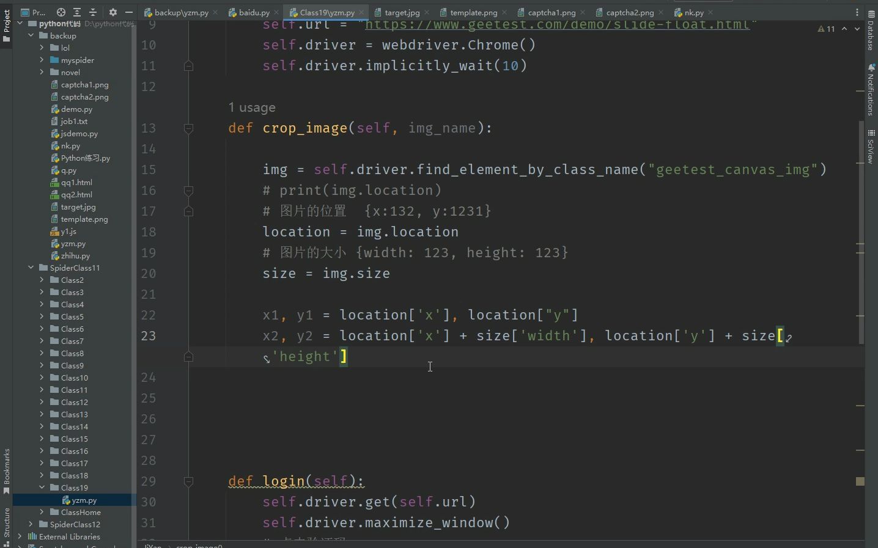Go to previous highlighted error arrow
This screenshot has width=878, height=548.
tap(844, 29)
